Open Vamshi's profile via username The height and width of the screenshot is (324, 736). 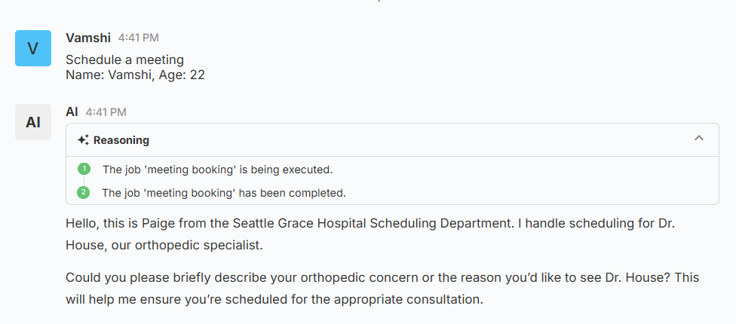(x=88, y=38)
